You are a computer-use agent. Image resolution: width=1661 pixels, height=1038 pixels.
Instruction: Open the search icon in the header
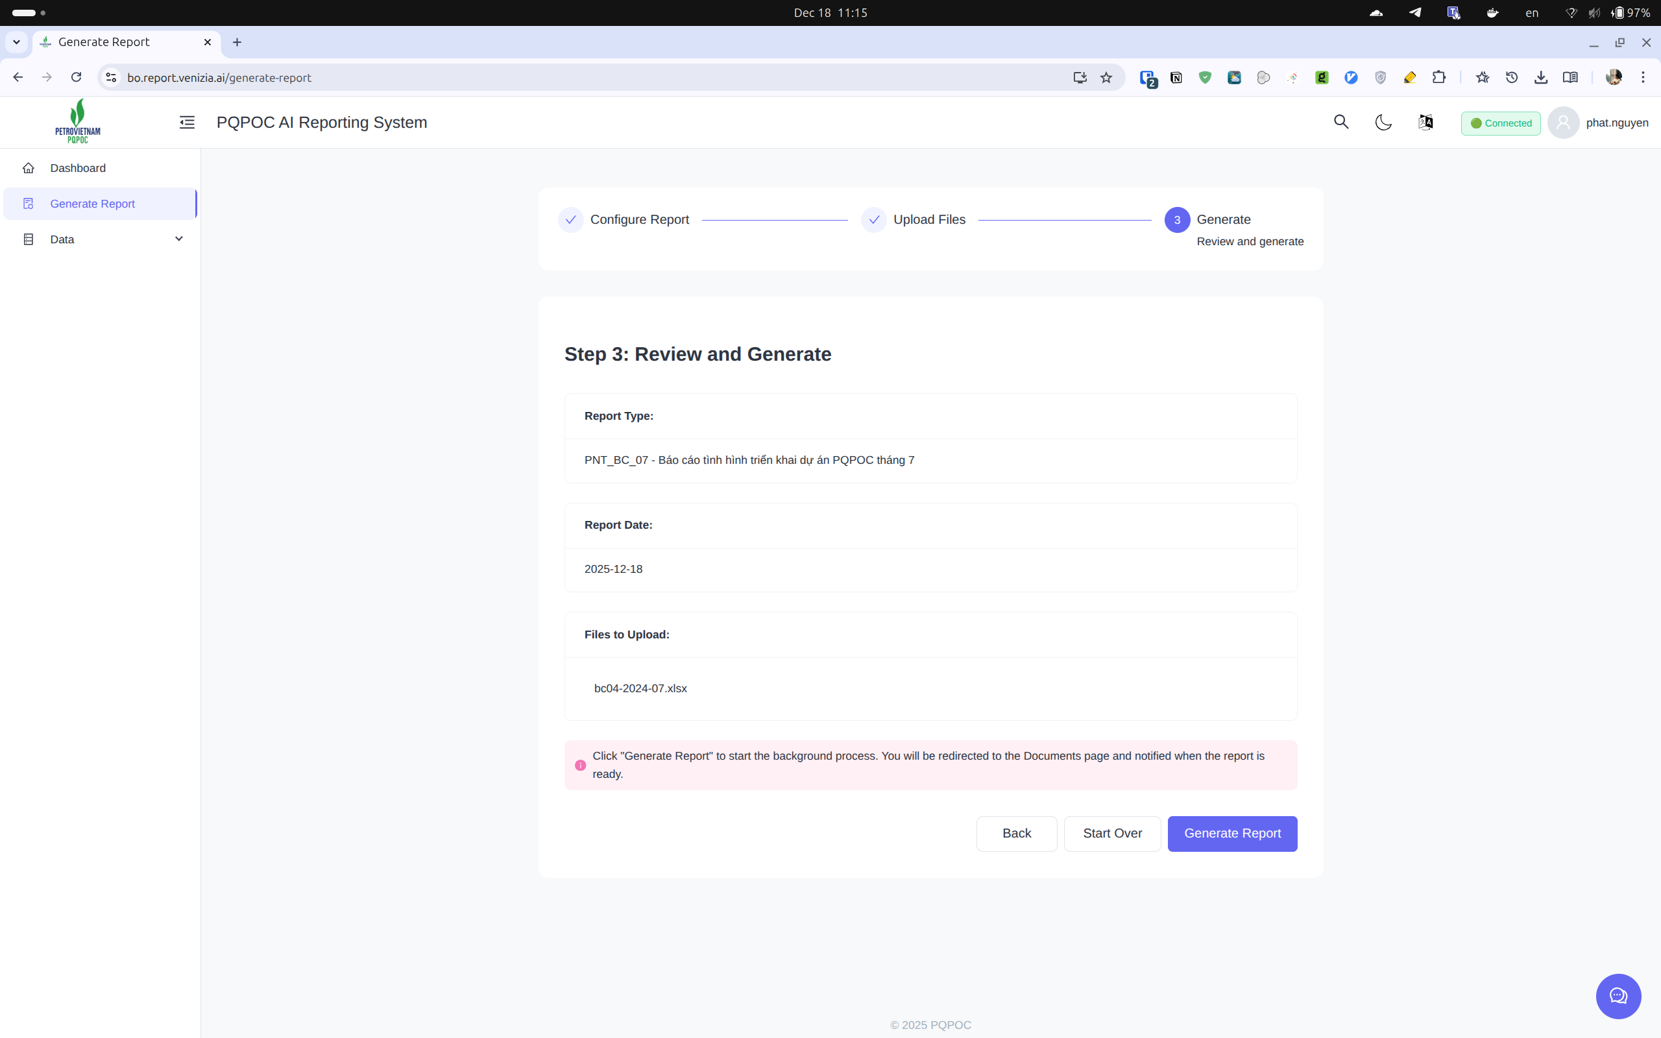(1342, 122)
